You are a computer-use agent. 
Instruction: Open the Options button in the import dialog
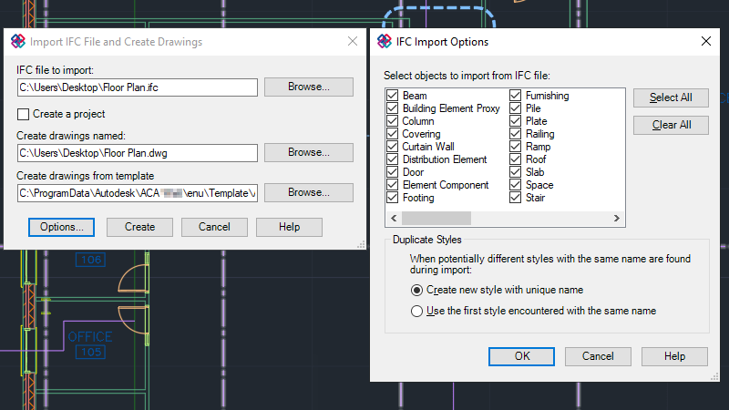61,227
